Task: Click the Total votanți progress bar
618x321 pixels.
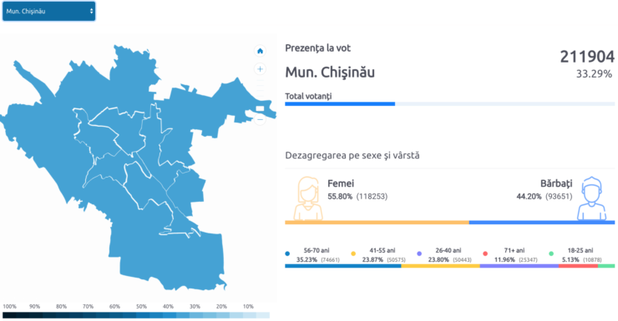Action: (x=449, y=104)
